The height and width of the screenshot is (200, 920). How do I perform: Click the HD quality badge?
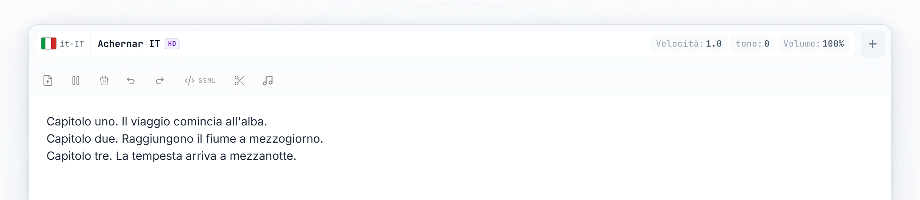(x=172, y=44)
